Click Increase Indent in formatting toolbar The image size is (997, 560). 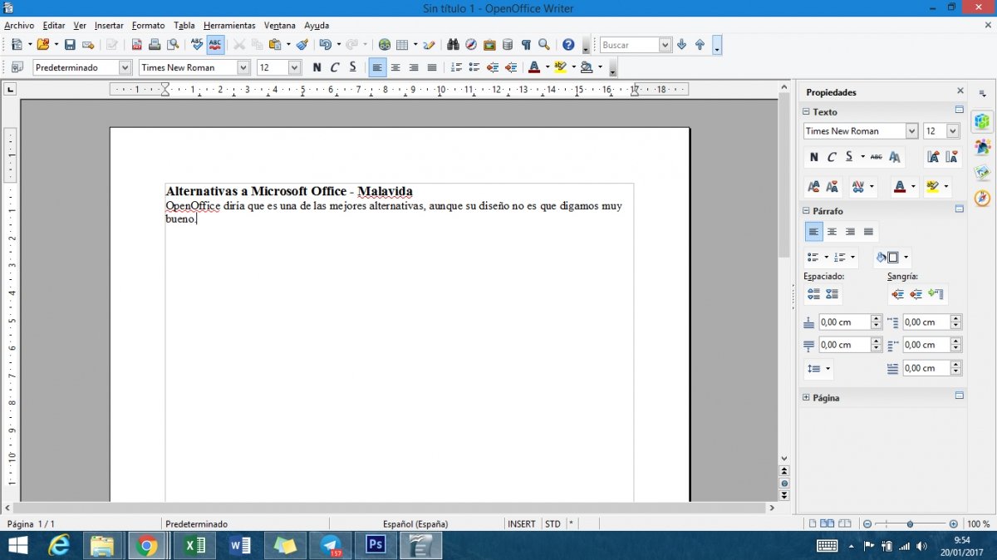point(511,67)
